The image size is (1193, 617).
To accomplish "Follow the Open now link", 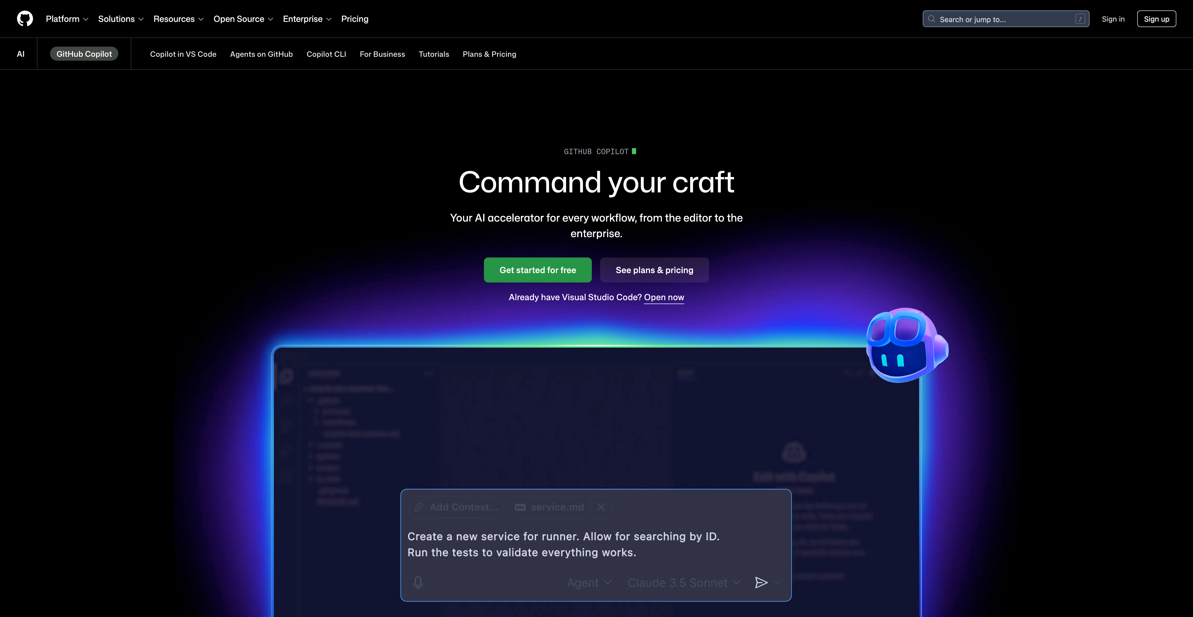I will coord(664,297).
